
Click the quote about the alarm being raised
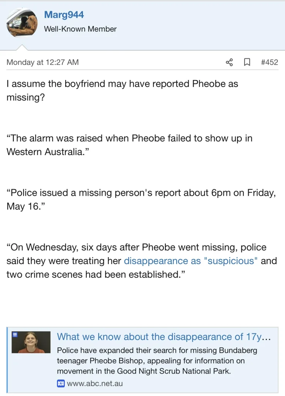pos(129,145)
